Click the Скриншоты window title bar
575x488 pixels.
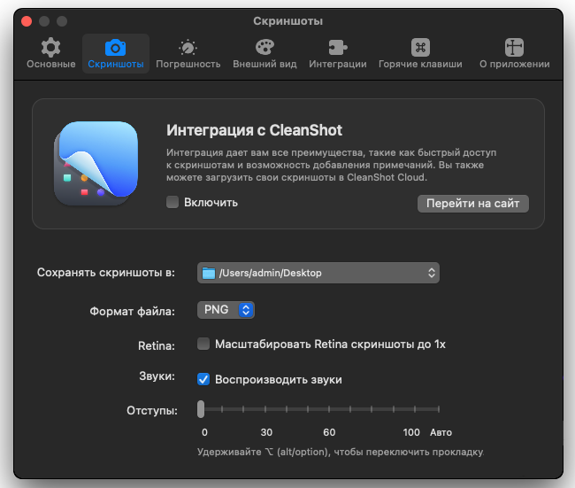pyautogui.click(x=287, y=20)
